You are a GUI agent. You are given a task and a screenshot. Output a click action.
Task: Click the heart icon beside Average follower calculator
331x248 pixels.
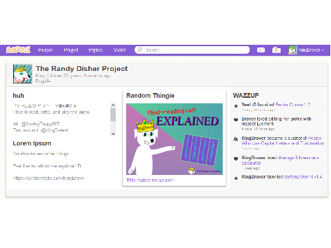click(x=236, y=158)
